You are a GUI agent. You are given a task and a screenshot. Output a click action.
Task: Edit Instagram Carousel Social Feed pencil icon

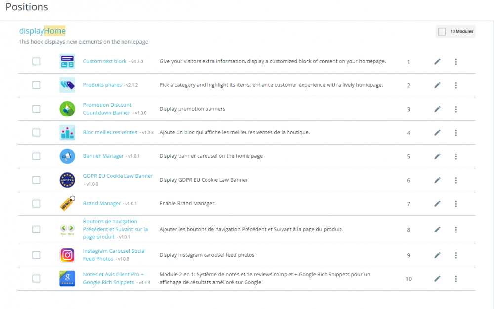[x=437, y=255]
